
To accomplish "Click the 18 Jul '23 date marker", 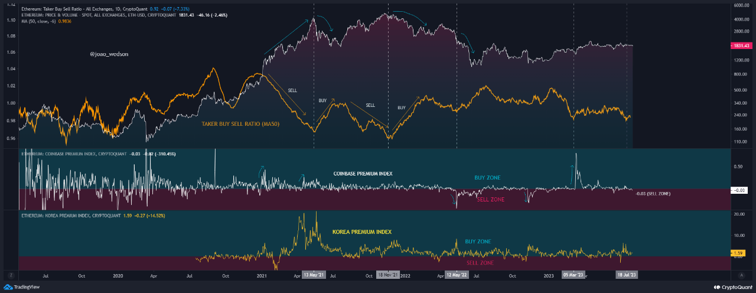I will click(627, 275).
